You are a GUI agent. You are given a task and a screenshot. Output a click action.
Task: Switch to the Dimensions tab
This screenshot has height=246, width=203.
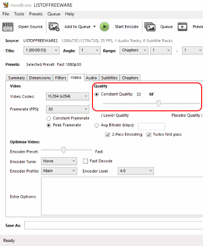pyautogui.click(x=40, y=78)
